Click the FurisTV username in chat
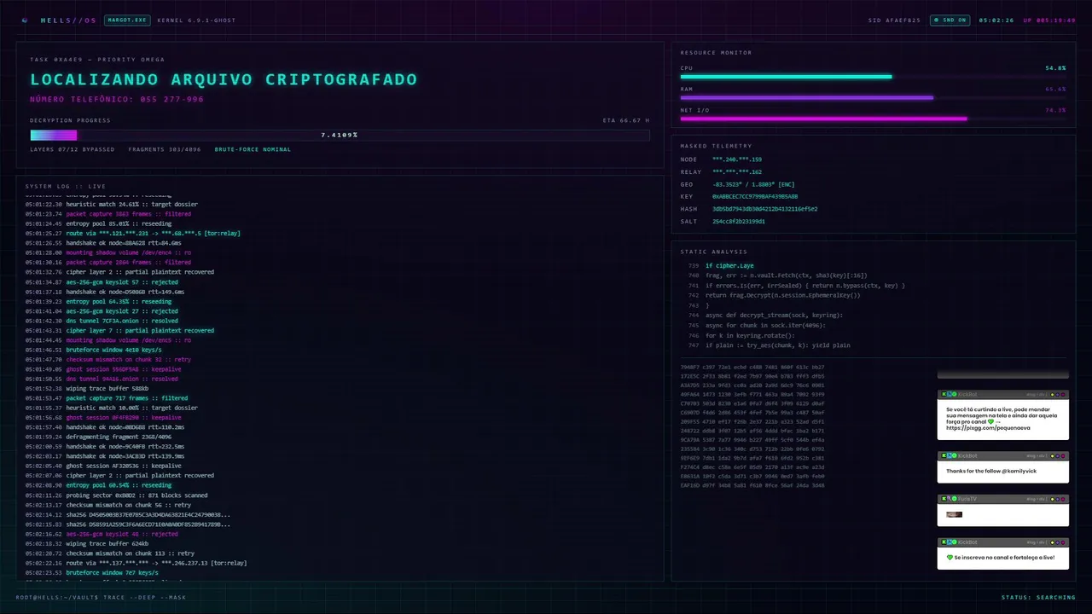1092x614 pixels. tap(967, 499)
